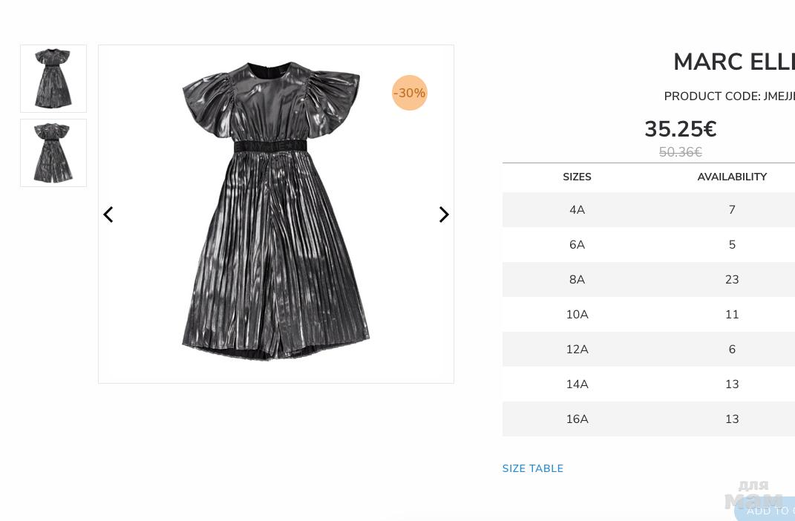Select the first dress thumbnail
This screenshot has width=795, height=521.
point(53,79)
